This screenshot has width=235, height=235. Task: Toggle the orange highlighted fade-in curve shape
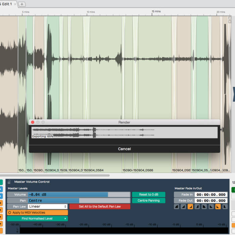(x=190, y=207)
